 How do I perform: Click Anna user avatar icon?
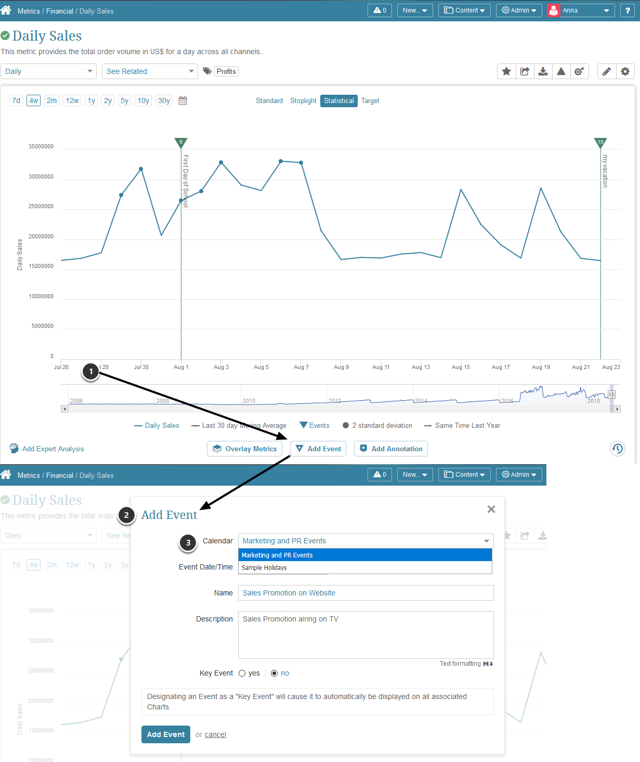(553, 10)
